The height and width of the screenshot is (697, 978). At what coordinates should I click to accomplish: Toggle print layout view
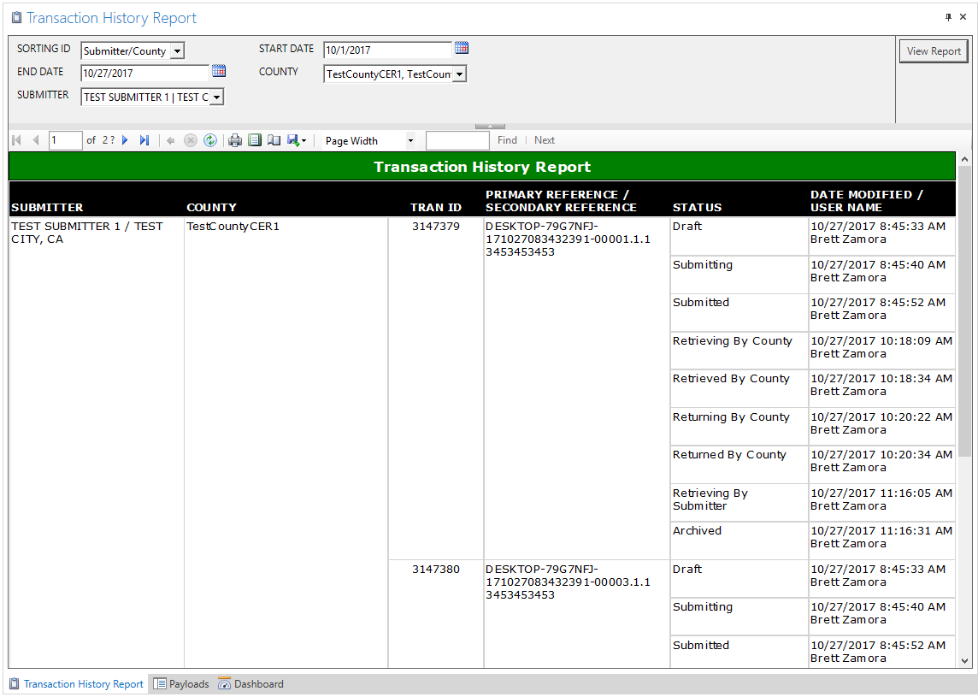[x=255, y=140]
